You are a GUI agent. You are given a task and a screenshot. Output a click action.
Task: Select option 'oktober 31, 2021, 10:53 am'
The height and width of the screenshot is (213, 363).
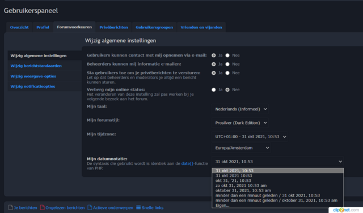coord(277,190)
